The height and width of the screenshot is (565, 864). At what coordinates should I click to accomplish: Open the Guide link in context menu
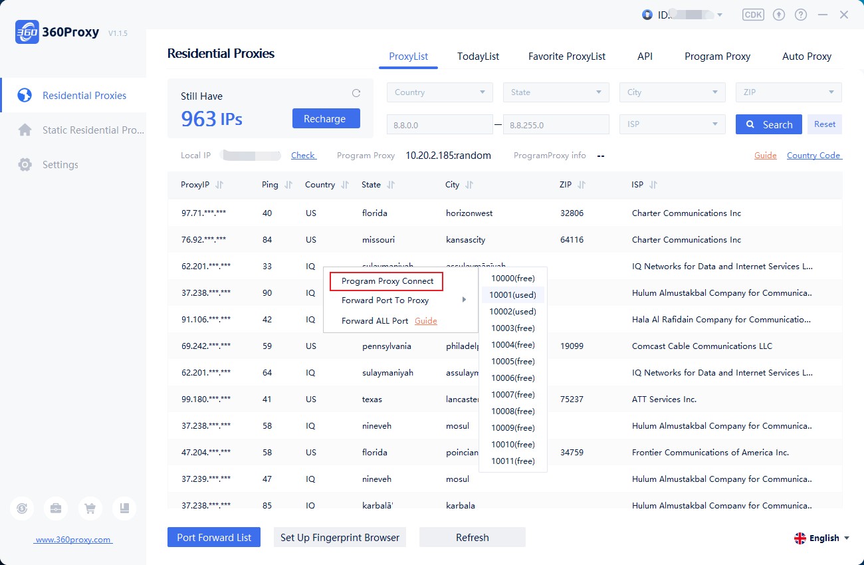click(426, 321)
